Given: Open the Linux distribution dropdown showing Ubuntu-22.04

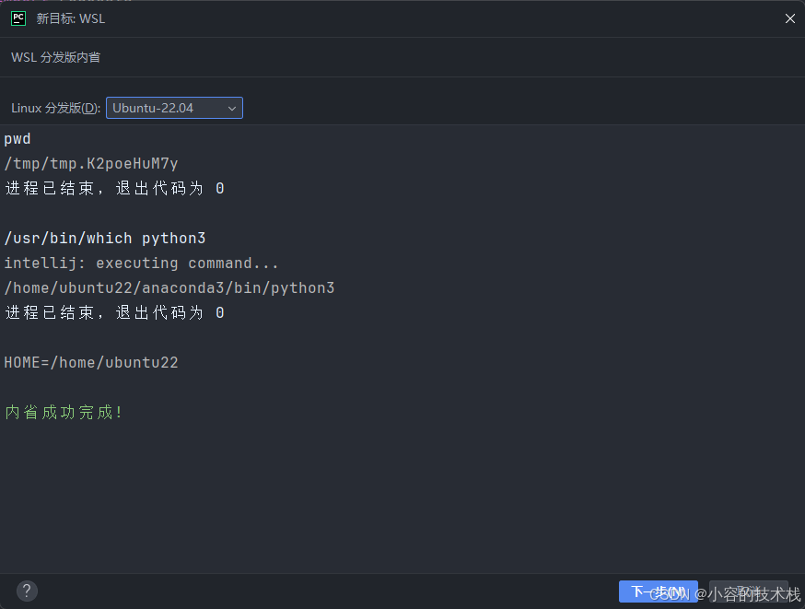Looking at the screenshot, I should [x=174, y=108].
